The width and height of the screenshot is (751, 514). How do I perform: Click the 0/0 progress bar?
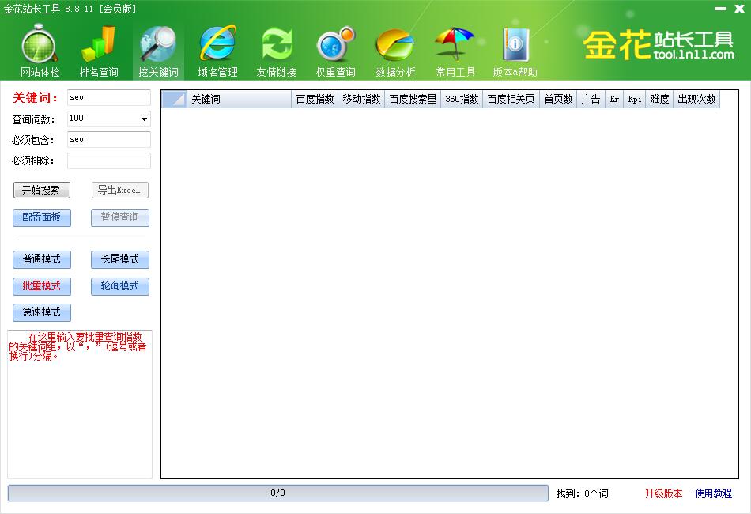point(277,493)
